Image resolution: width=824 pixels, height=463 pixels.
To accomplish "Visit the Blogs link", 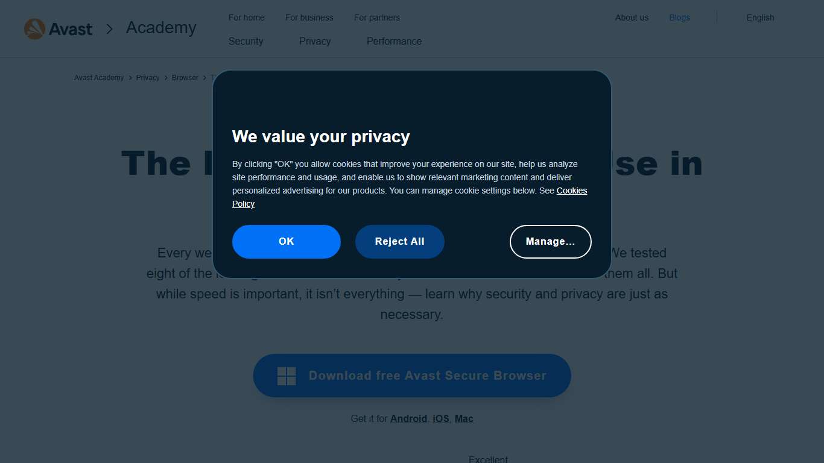I will [x=679, y=17].
